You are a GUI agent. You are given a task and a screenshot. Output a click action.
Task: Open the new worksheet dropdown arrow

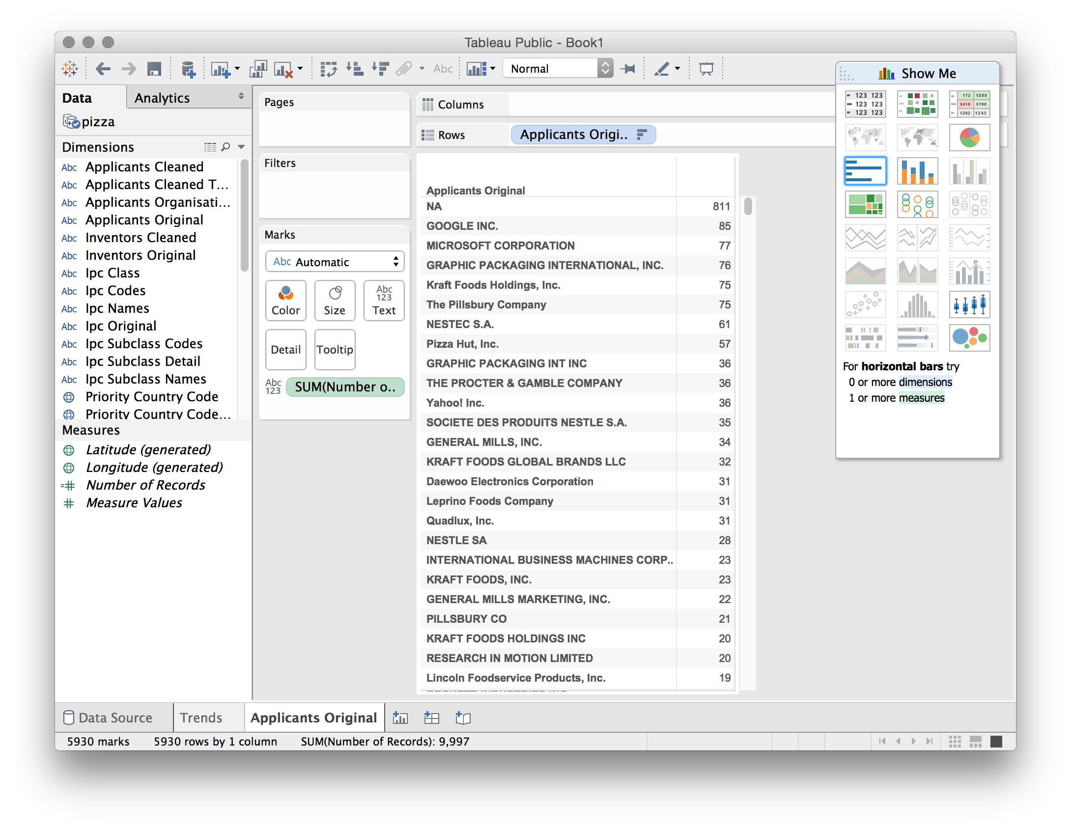237,69
